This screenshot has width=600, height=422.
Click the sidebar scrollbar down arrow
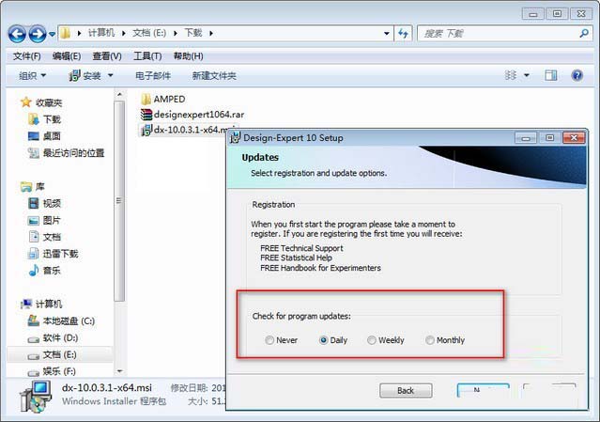tap(119, 370)
